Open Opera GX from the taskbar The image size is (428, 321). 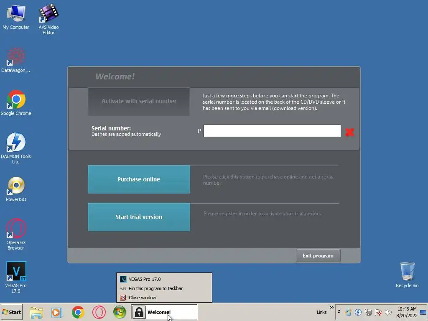click(99, 313)
